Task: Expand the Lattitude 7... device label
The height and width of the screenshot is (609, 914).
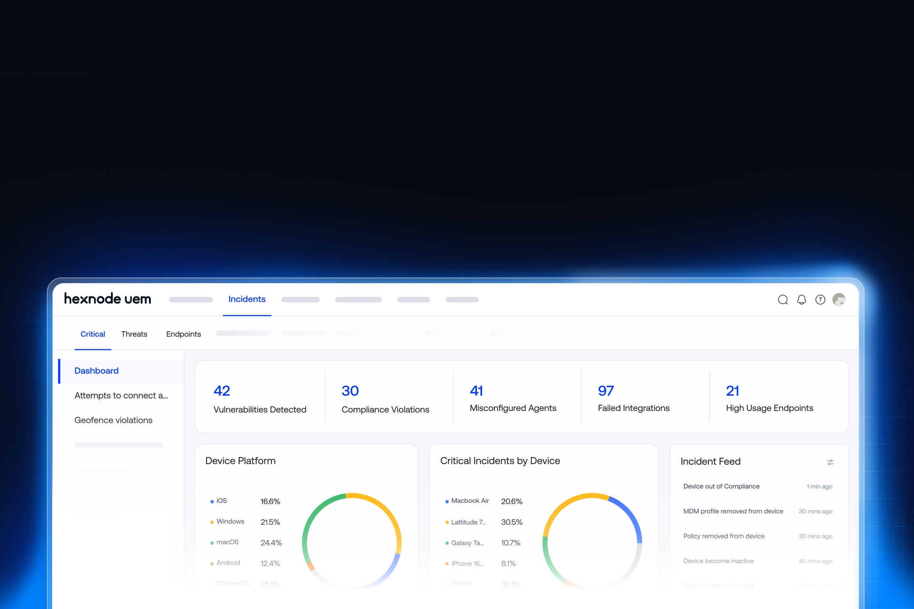Action: (468, 522)
